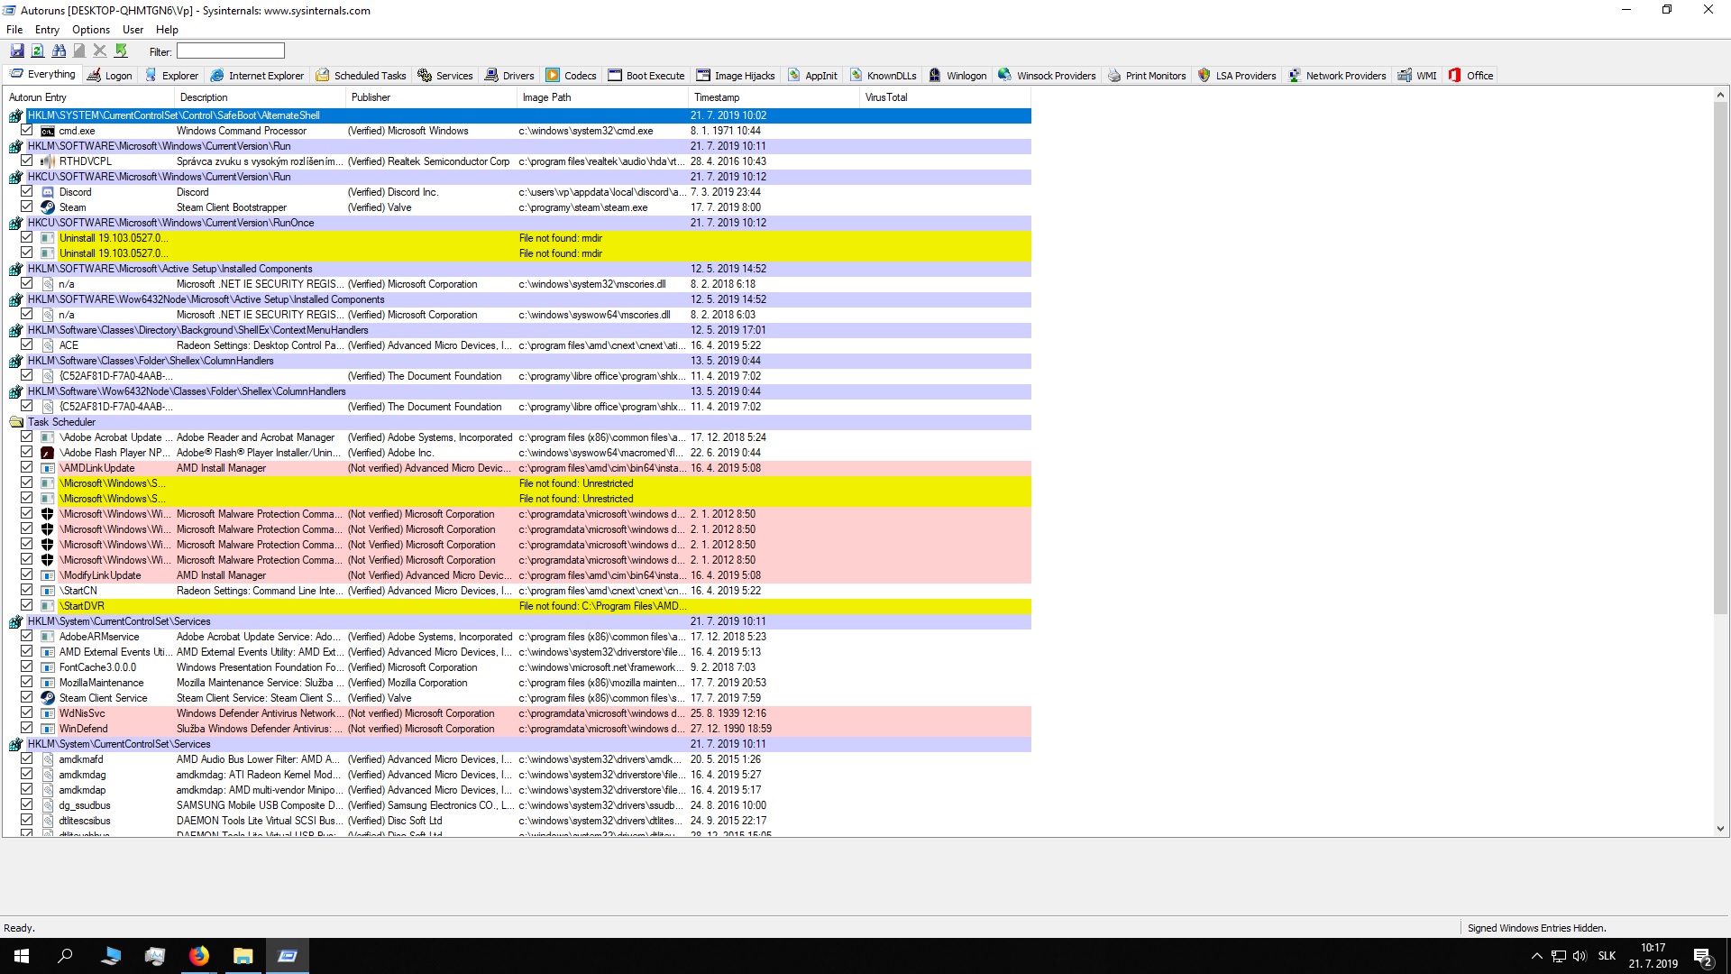Switch to the Drivers tab
The height and width of the screenshot is (974, 1731).
tap(509, 76)
